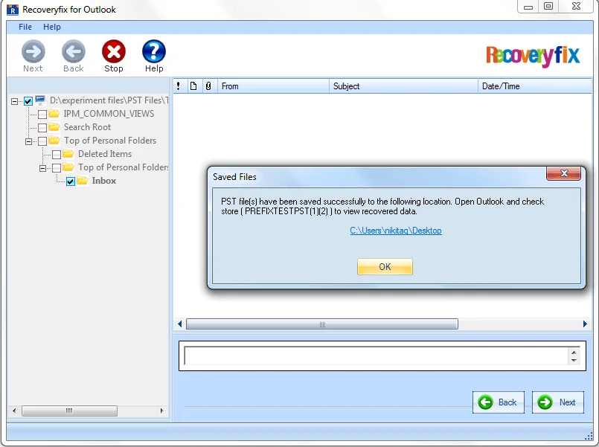Click OK in the Saved Files dialog
Screen dimensions: 599x447
click(385, 266)
